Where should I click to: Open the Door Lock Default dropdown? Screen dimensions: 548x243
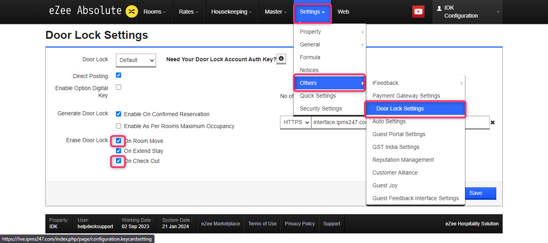[136, 60]
